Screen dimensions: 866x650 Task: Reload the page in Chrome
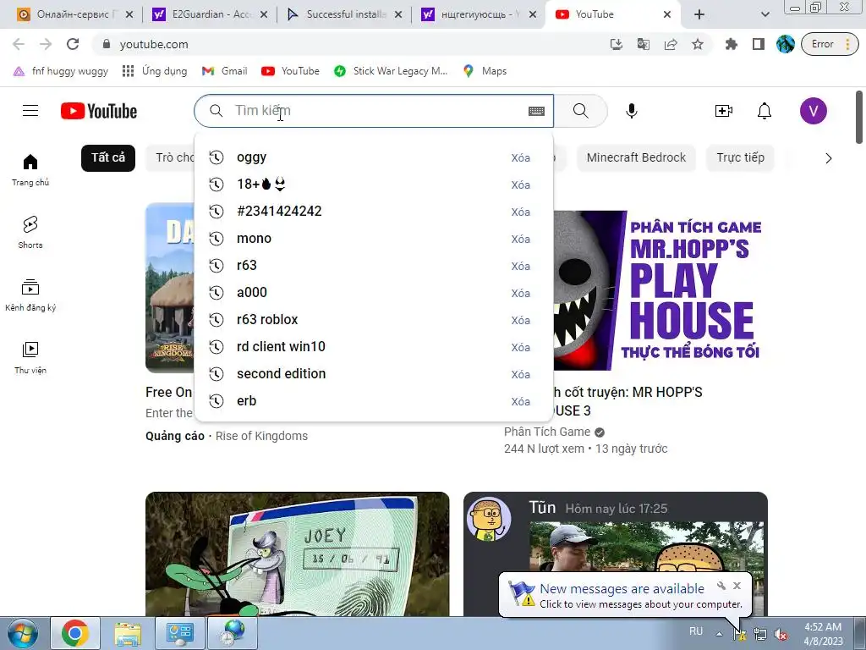(73, 44)
